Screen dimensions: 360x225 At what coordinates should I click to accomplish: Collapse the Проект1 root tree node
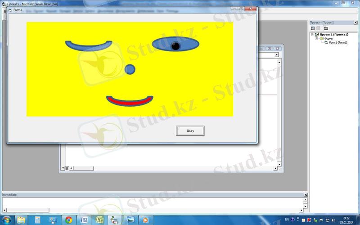click(x=312, y=34)
